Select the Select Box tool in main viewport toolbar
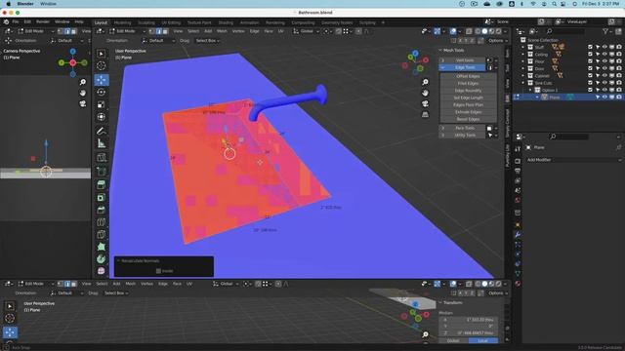Image resolution: width=625 pixels, height=351 pixels. 102,54
